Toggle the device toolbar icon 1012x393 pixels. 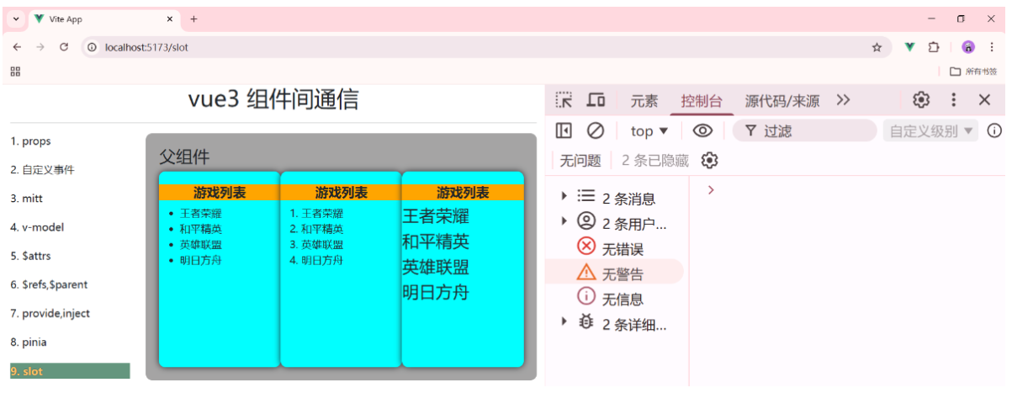(596, 100)
